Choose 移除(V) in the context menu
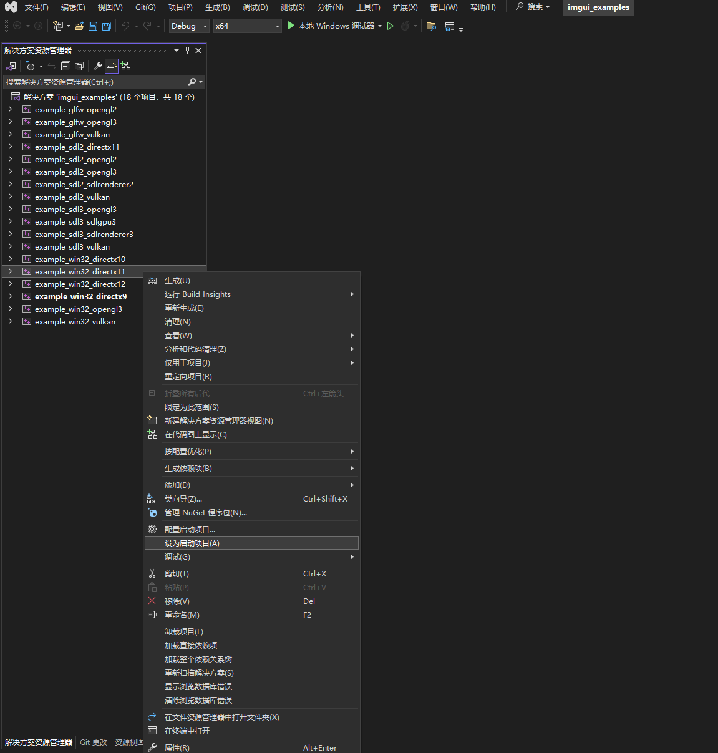Screen dimensions: 718x753 point(252,601)
